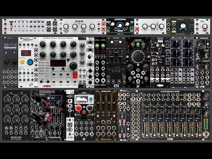Click the Page button on ModBase 09

point(53,69)
